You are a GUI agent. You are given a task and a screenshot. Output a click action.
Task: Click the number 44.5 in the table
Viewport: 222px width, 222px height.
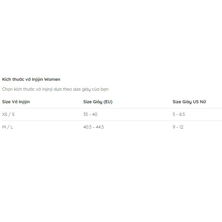coord(100,127)
